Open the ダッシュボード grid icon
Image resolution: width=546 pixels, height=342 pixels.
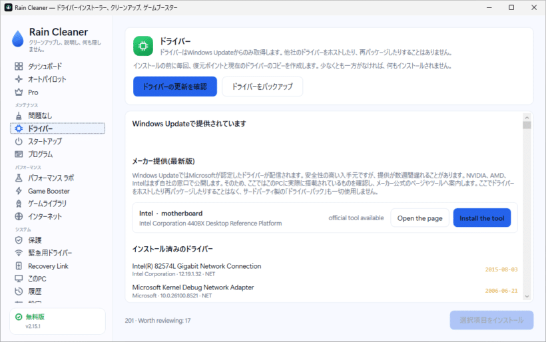click(x=19, y=66)
